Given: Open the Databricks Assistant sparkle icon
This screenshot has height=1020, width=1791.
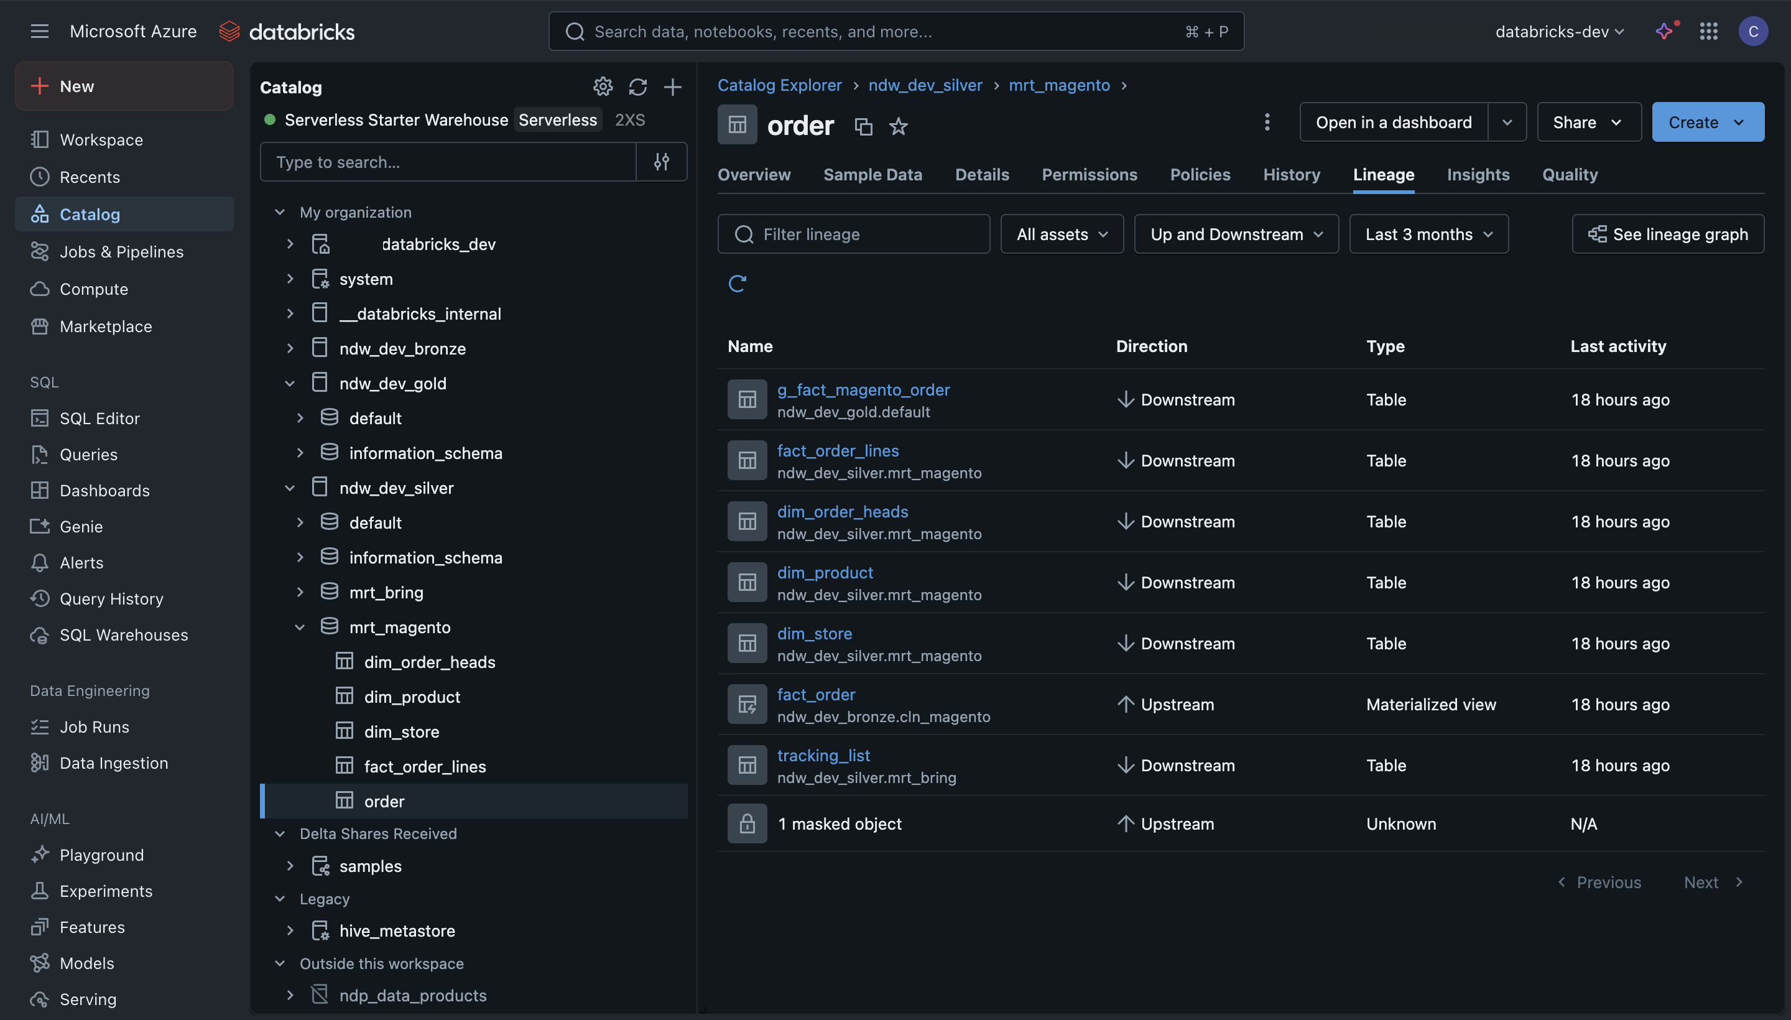Looking at the screenshot, I should point(1664,32).
